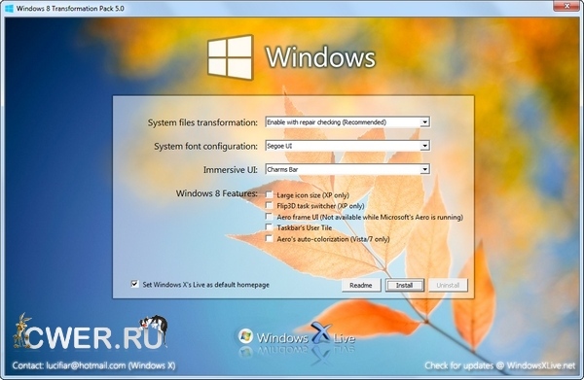Click the Install button
This screenshot has width=584, height=380.
click(x=404, y=285)
